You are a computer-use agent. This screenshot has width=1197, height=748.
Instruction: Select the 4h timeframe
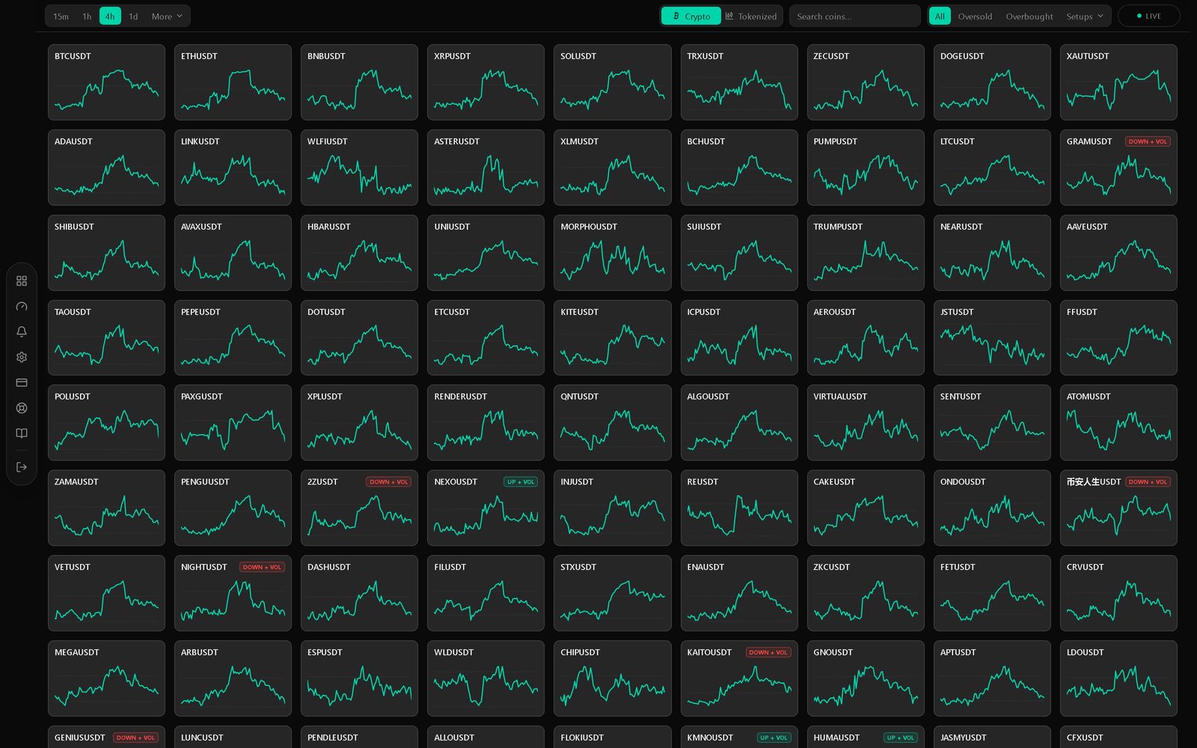110,16
